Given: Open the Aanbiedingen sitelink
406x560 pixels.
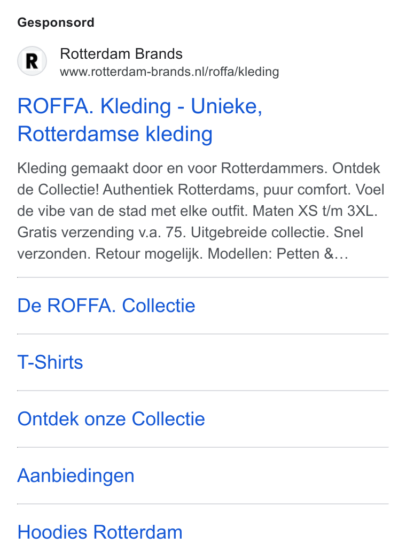Looking at the screenshot, I should point(76,476).
